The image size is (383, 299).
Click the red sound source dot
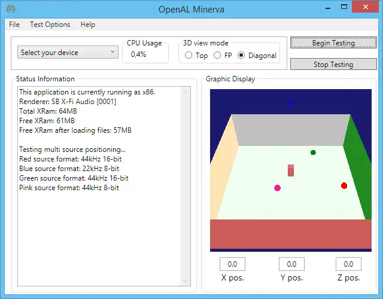coord(344,185)
